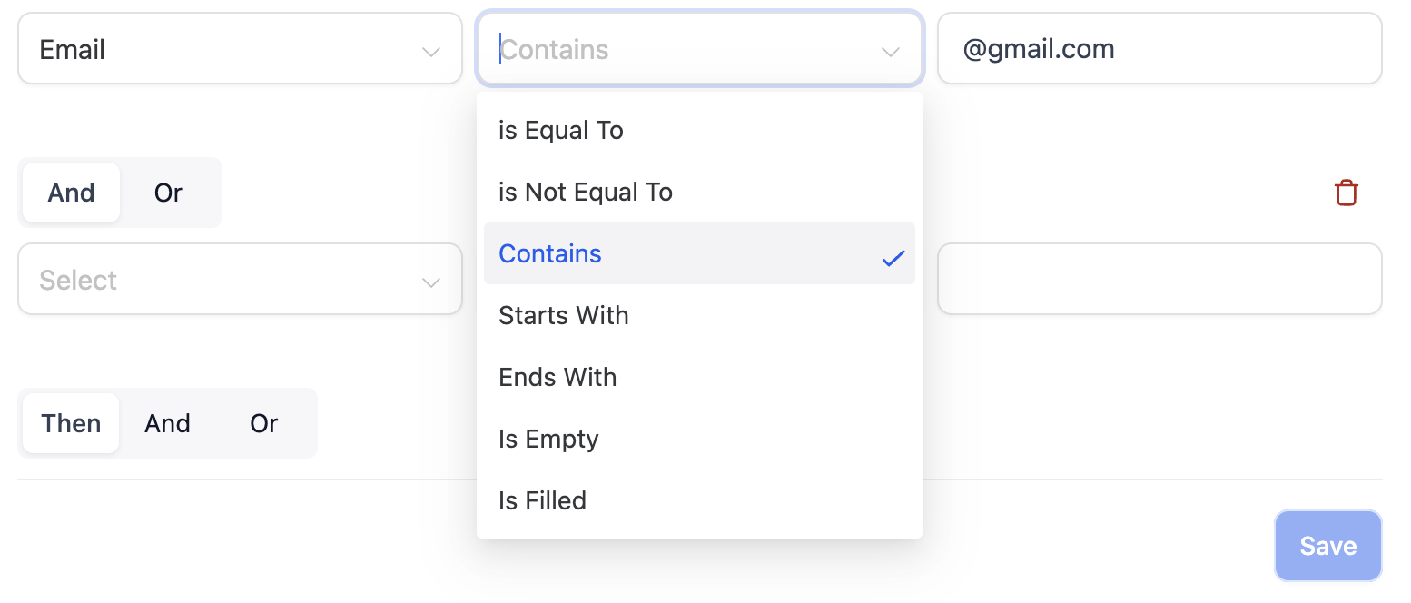Choose the Then toggle option
1411x603 pixels.
[x=71, y=423]
